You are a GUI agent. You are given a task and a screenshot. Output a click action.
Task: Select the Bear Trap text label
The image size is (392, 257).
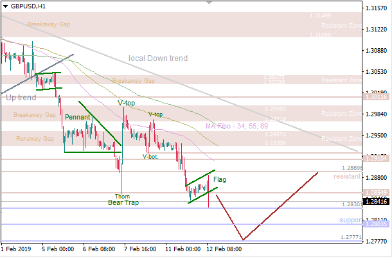pyautogui.click(x=121, y=203)
